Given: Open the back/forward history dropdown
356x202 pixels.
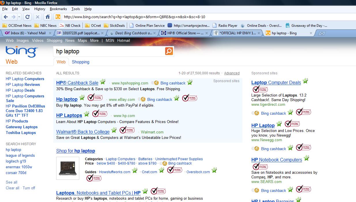Looking at the screenshot, I should pyautogui.click(x=19, y=17).
